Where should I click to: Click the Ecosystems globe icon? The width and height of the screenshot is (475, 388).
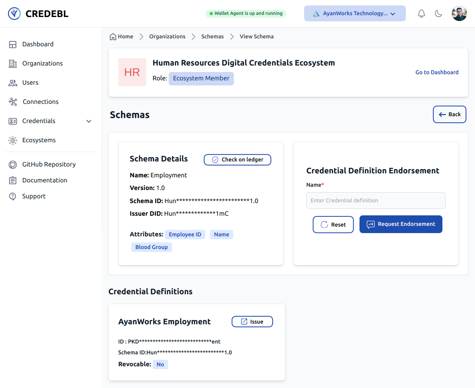click(x=13, y=140)
